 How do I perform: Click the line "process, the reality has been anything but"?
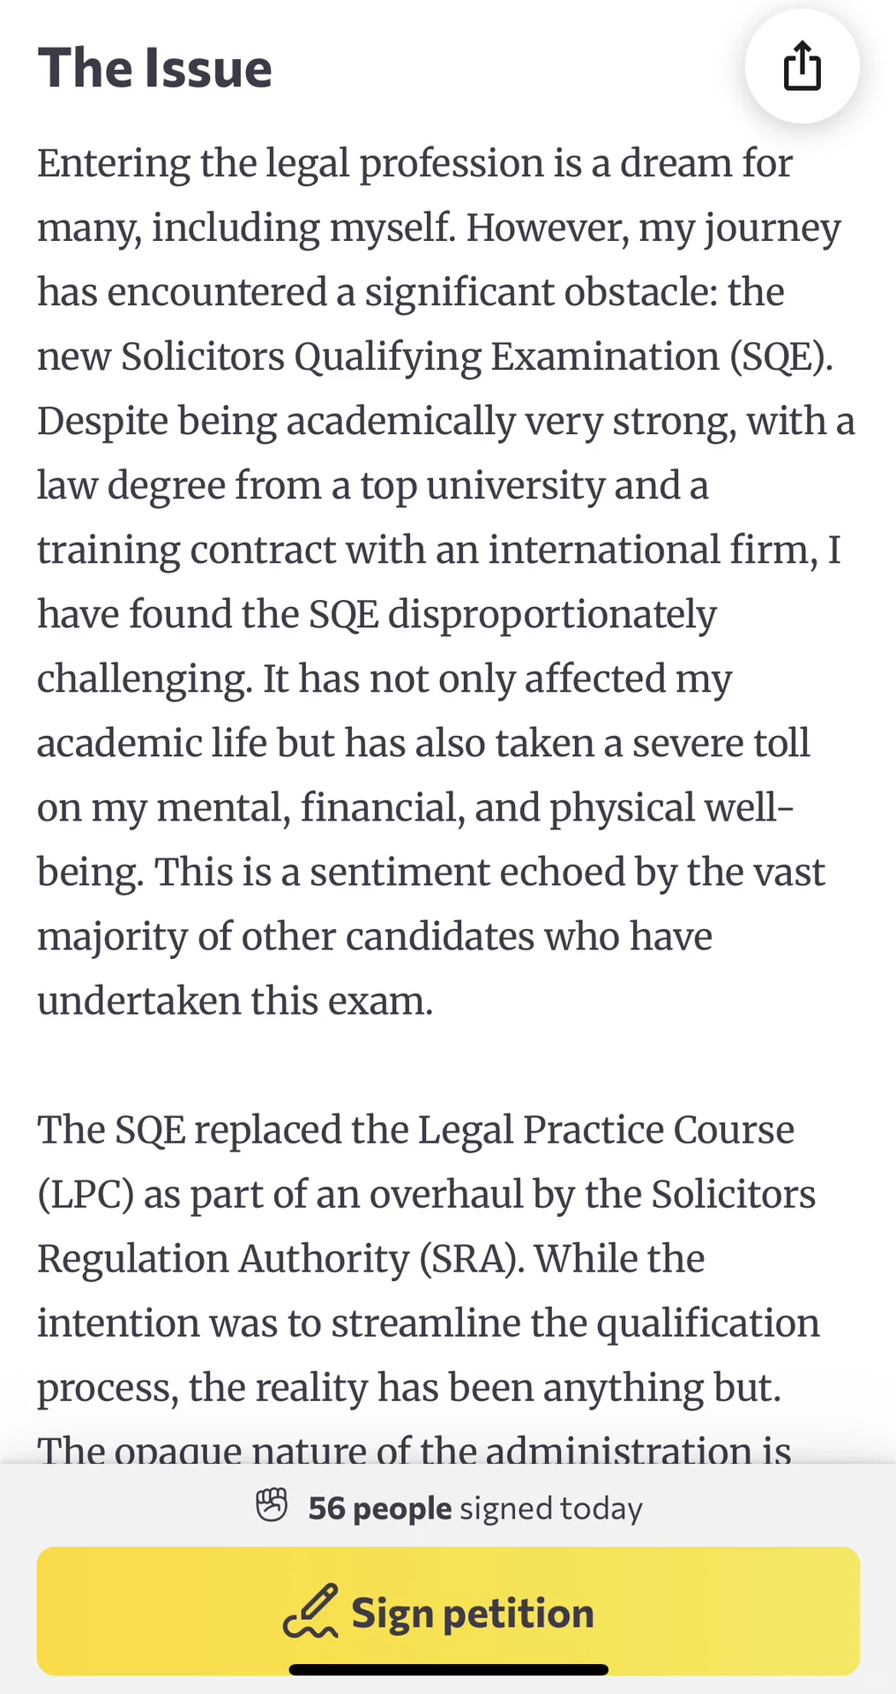coord(409,1388)
